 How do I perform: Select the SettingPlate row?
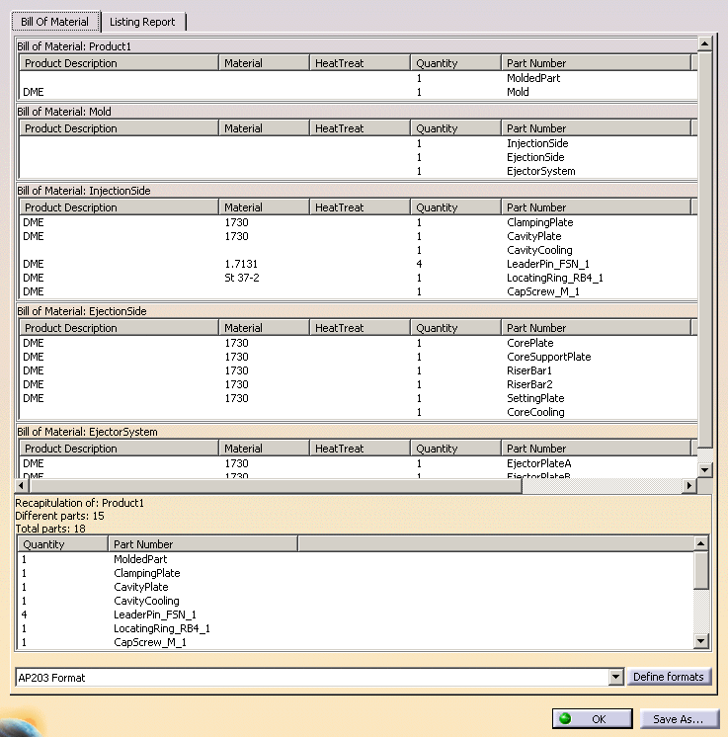pos(359,398)
